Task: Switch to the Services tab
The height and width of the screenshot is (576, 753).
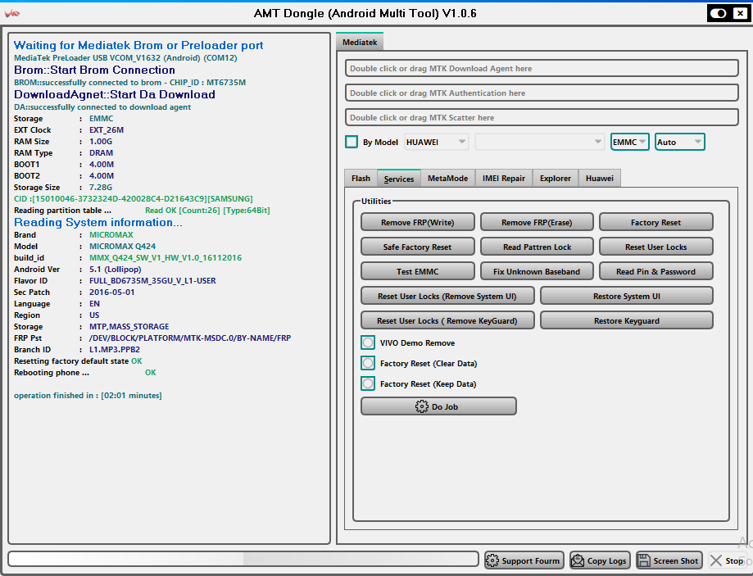Action: tap(398, 179)
